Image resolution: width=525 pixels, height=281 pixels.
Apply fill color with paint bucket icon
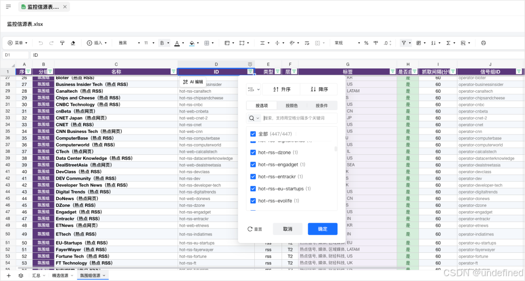192,43
